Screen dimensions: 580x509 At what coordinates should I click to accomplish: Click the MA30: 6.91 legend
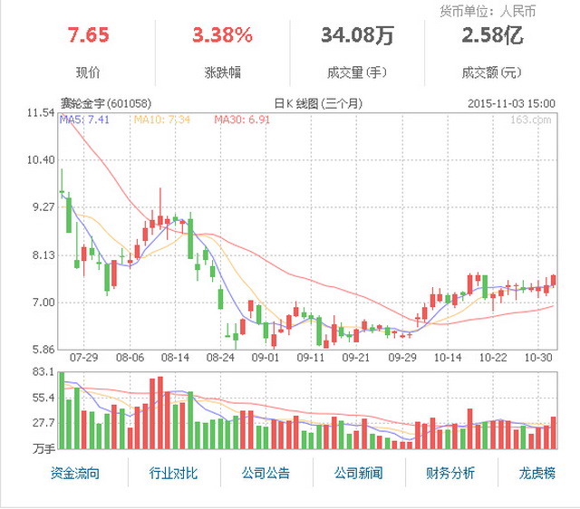click(x=242, y=120)
